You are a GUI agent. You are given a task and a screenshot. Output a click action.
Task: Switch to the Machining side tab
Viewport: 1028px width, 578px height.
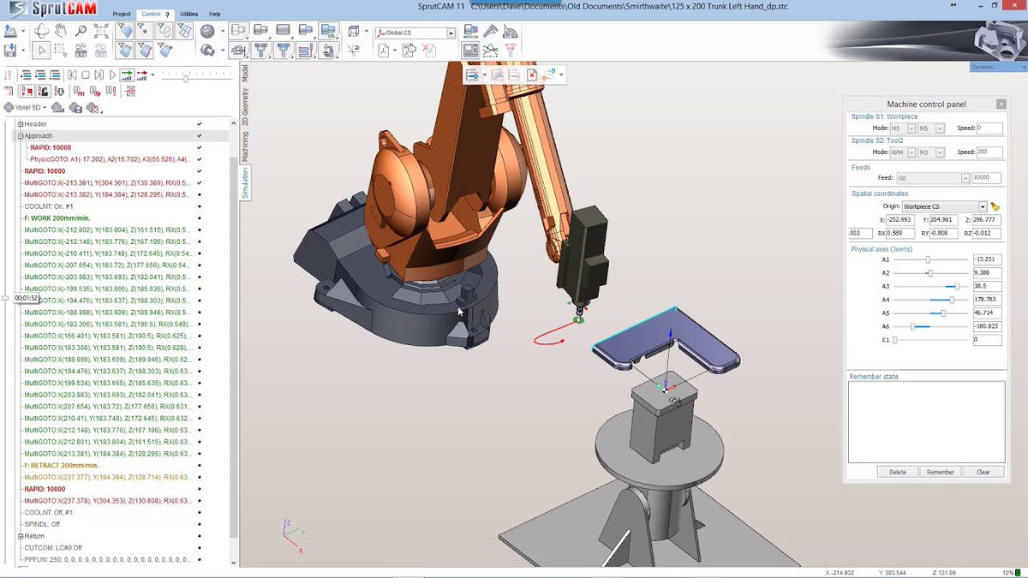(x=245, y=146)
